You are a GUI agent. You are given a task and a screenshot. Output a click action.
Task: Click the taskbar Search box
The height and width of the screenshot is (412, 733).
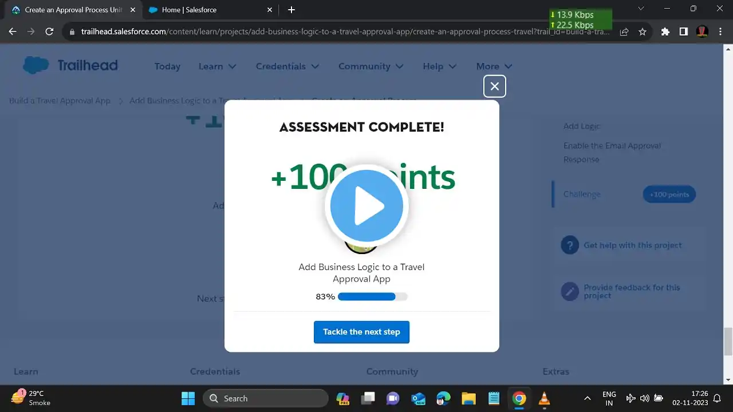266,398
